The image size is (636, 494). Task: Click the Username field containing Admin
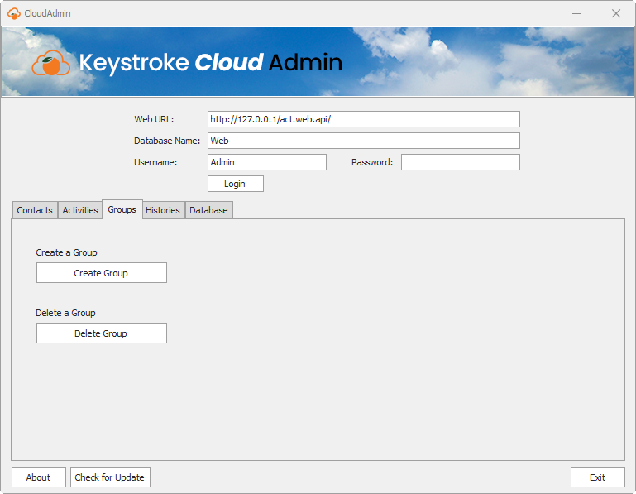(267, 162)
